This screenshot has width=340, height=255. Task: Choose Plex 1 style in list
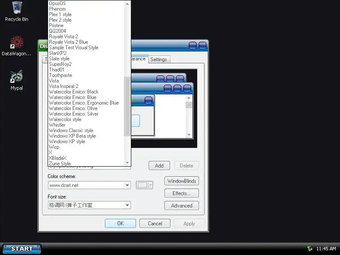(86, 14)
